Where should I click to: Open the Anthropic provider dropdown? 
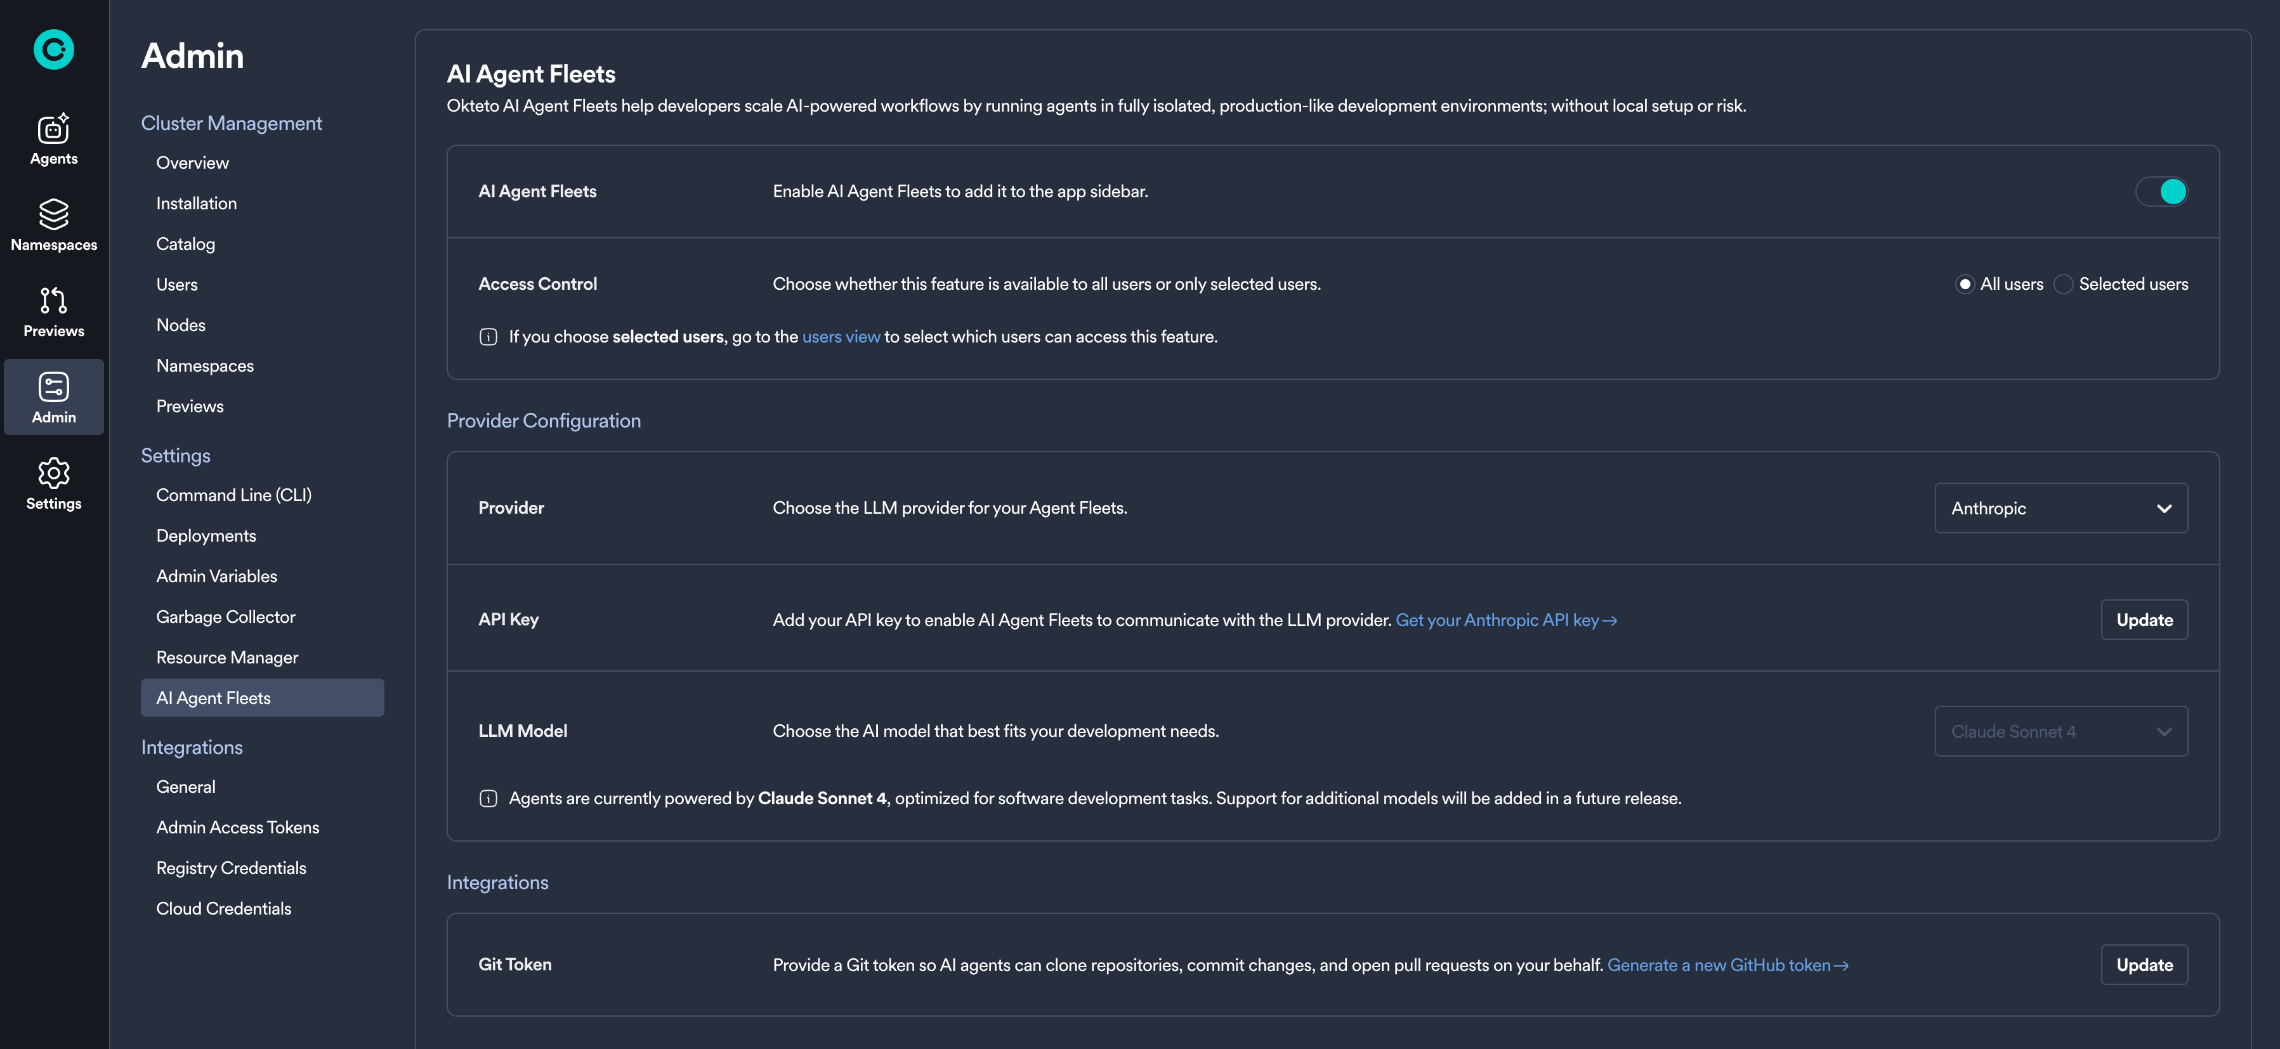(x=2061, y=508)
